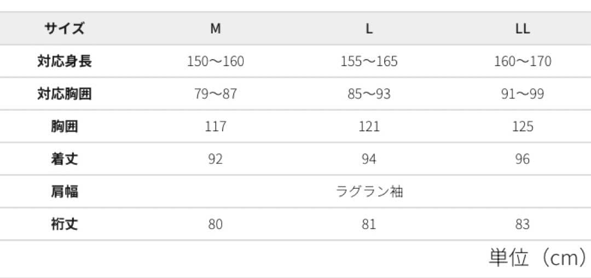This screenshot has height=278, width=591.
Task: Click the サイズ header cell
Action: pyautogui.click(x=65, y=28)
